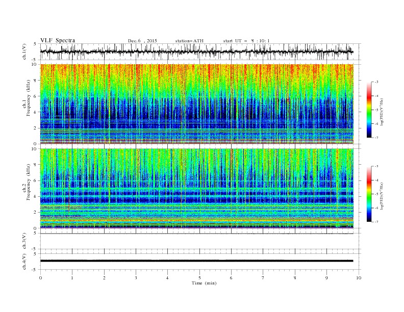
Task: Click the ch.1 voltage waveform trace
Action: point(196,51)
